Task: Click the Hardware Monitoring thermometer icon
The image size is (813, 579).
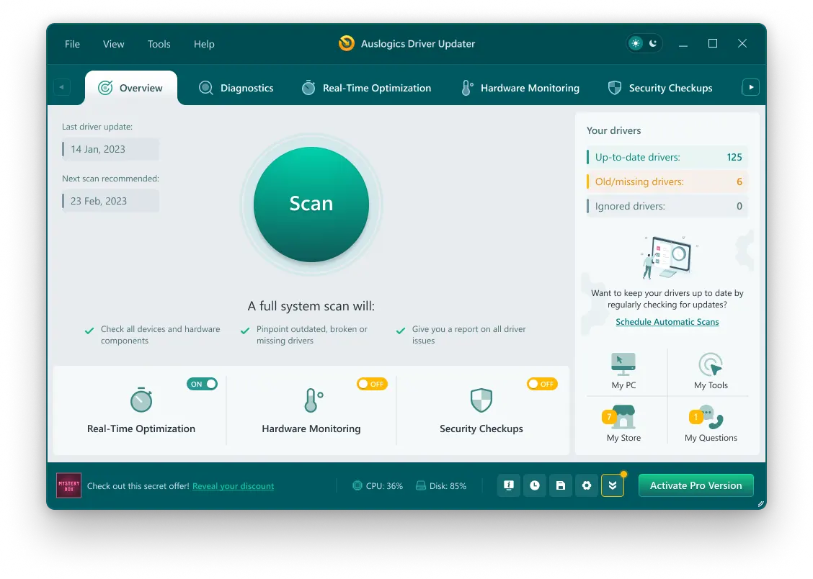Action: [313, 400]
